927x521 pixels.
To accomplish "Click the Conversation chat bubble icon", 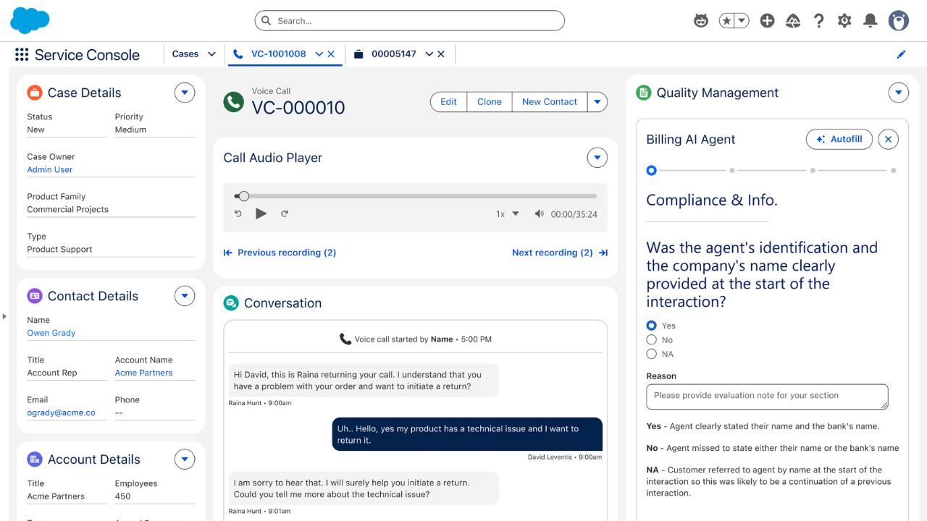I will [x=231, y=303].
